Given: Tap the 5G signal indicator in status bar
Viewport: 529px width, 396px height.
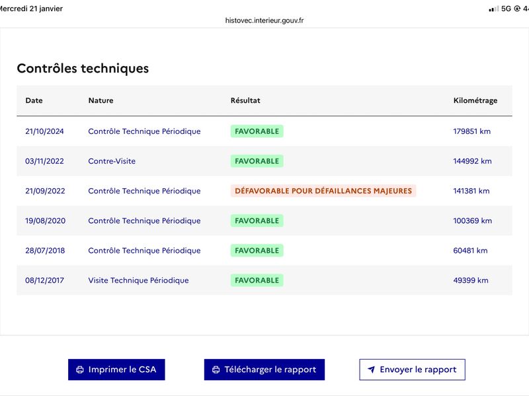Looking at the screenshot, I should pos(506,9).
